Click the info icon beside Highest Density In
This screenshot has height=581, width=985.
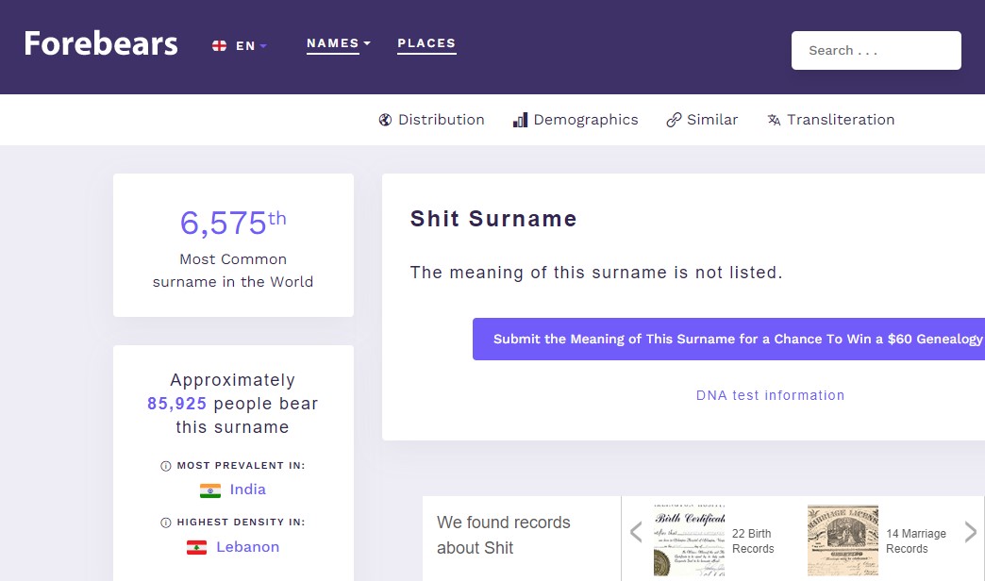(x=166, y=523)
